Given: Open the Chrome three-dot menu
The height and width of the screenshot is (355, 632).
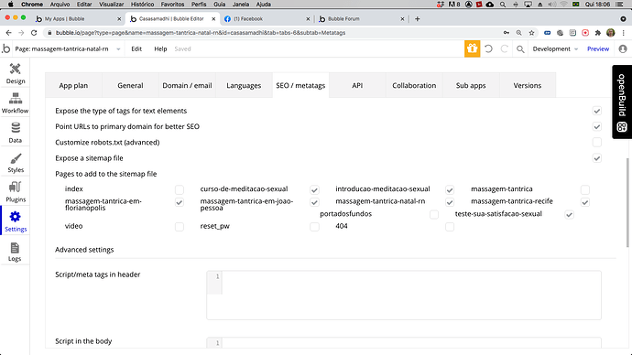Looking at the screenshot, I should [623, 33].
